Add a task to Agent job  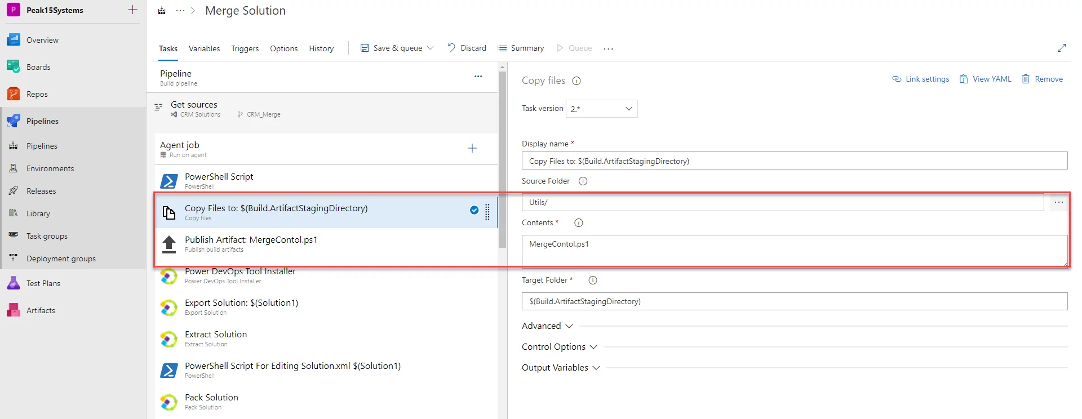click(472, 148)
